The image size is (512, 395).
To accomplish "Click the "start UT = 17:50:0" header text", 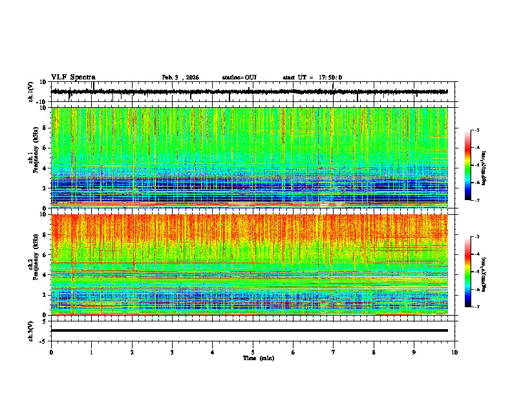I will point(312,77).
